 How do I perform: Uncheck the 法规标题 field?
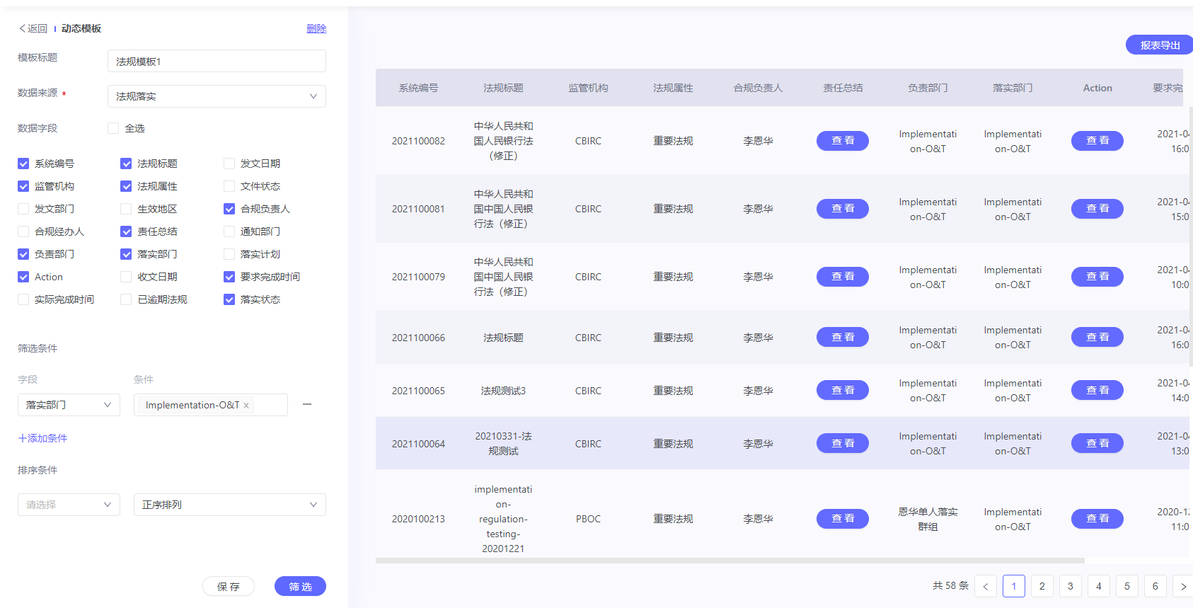coord(126,164)
